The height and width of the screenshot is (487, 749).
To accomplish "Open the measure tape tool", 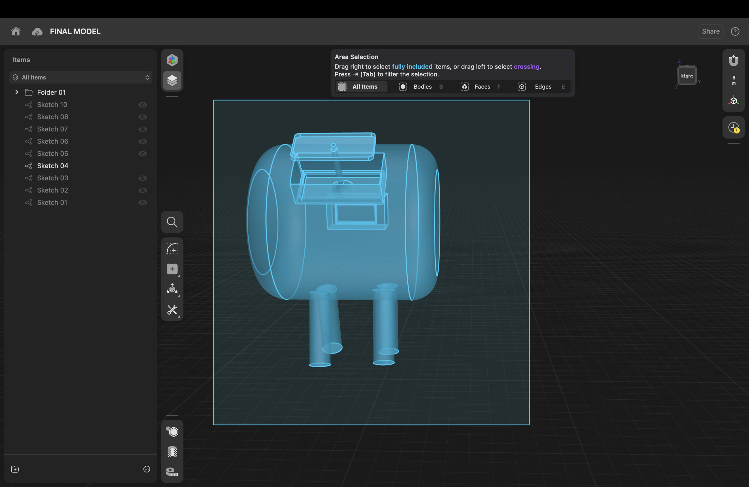I will 172,471.
